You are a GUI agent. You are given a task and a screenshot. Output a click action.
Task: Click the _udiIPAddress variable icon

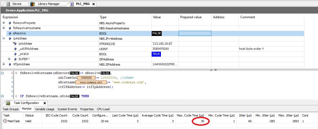16,49
